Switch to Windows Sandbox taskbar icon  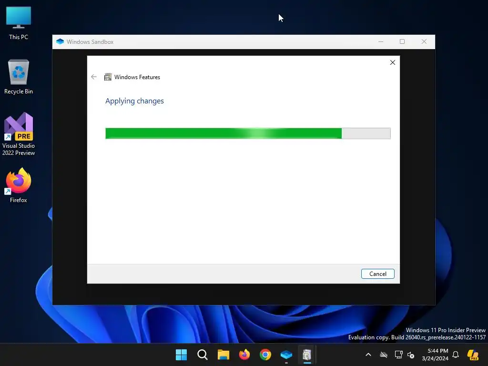click(x=286, y=355)
